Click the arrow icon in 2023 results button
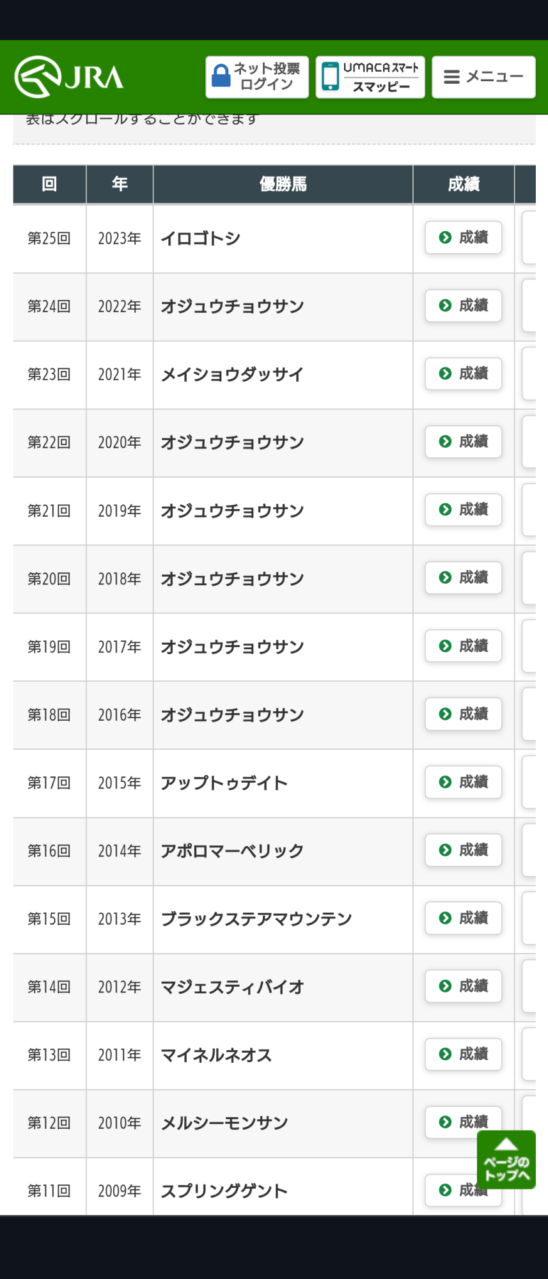 (446, 238)
